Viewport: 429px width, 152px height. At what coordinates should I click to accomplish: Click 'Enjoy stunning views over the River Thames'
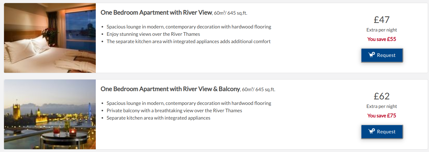click(153, 34)
